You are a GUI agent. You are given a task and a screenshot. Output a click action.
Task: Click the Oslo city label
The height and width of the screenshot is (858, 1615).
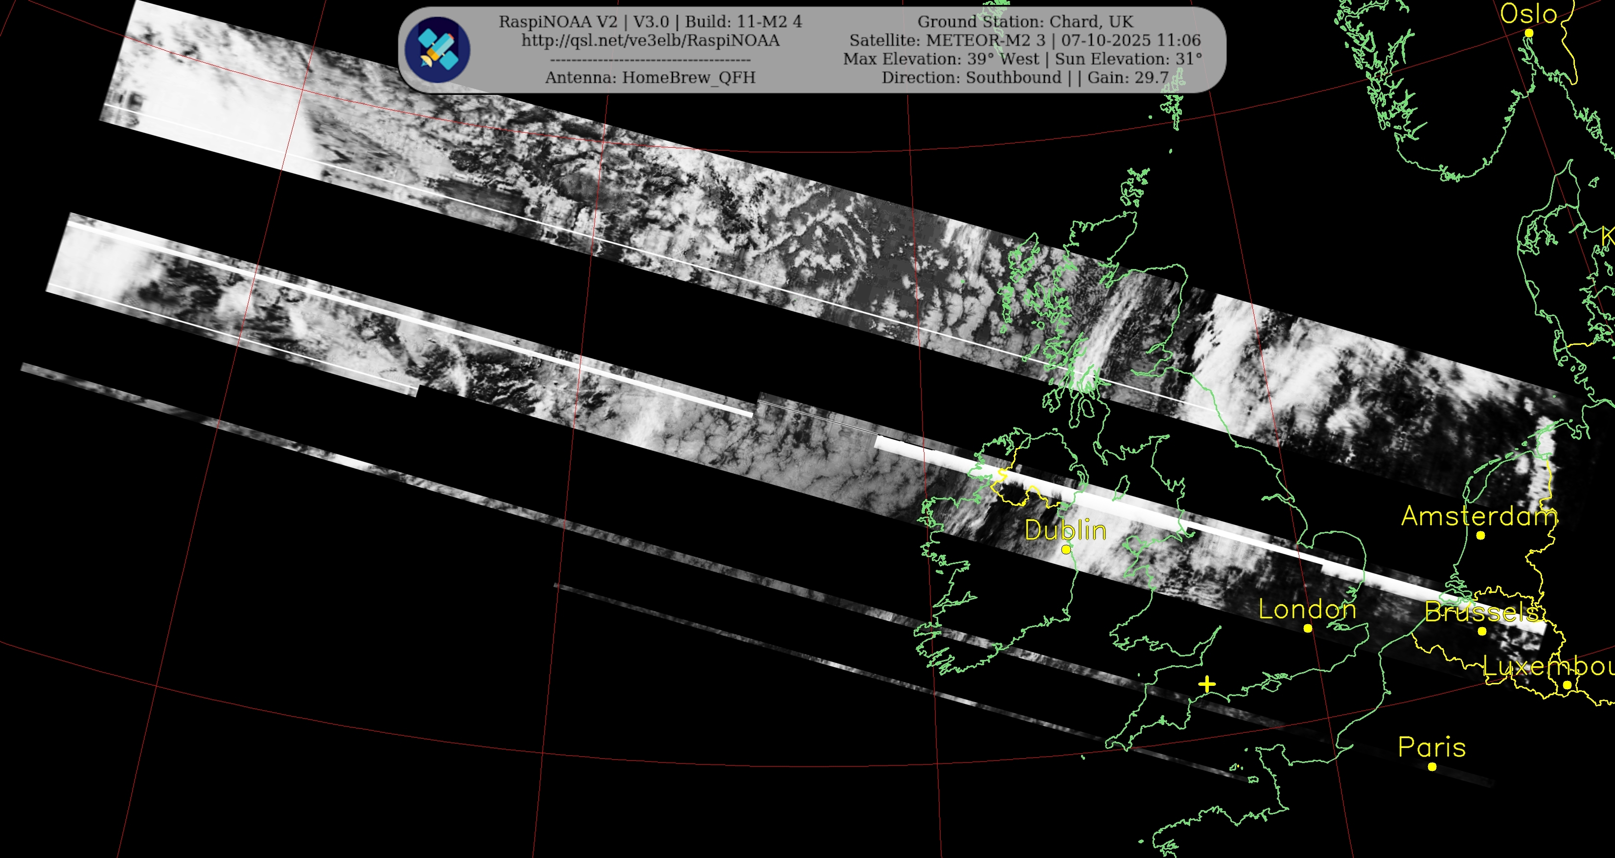click(x=1528, y=14)
